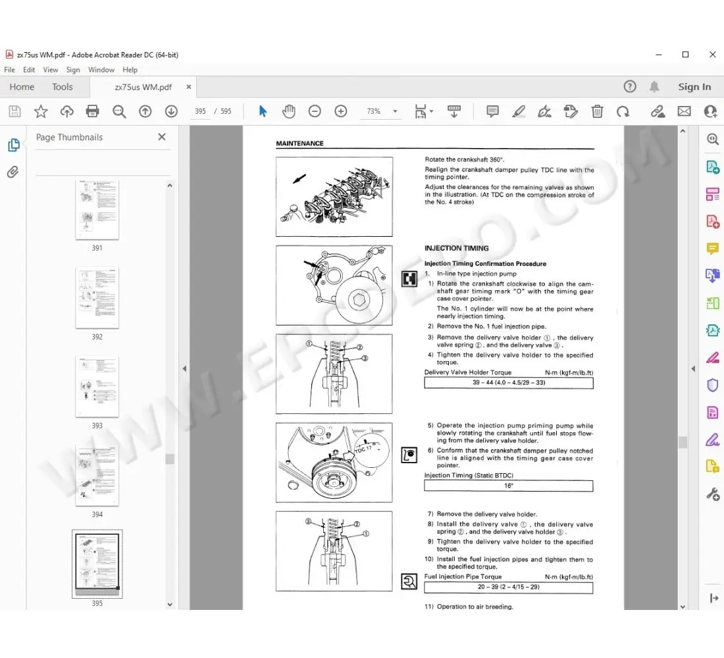Click the Share via email envelope icon
The width and height of the screenshot is (724, 658).
pos(684,111)
